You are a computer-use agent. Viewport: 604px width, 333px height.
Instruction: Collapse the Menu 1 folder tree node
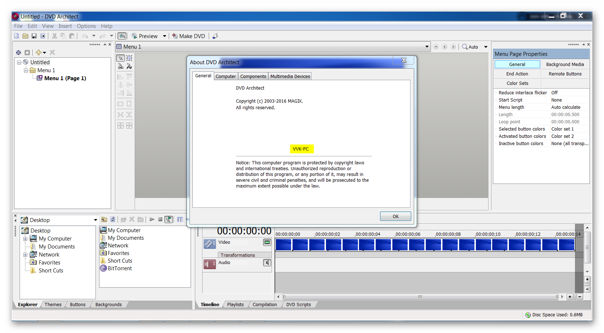coord(26,70)
